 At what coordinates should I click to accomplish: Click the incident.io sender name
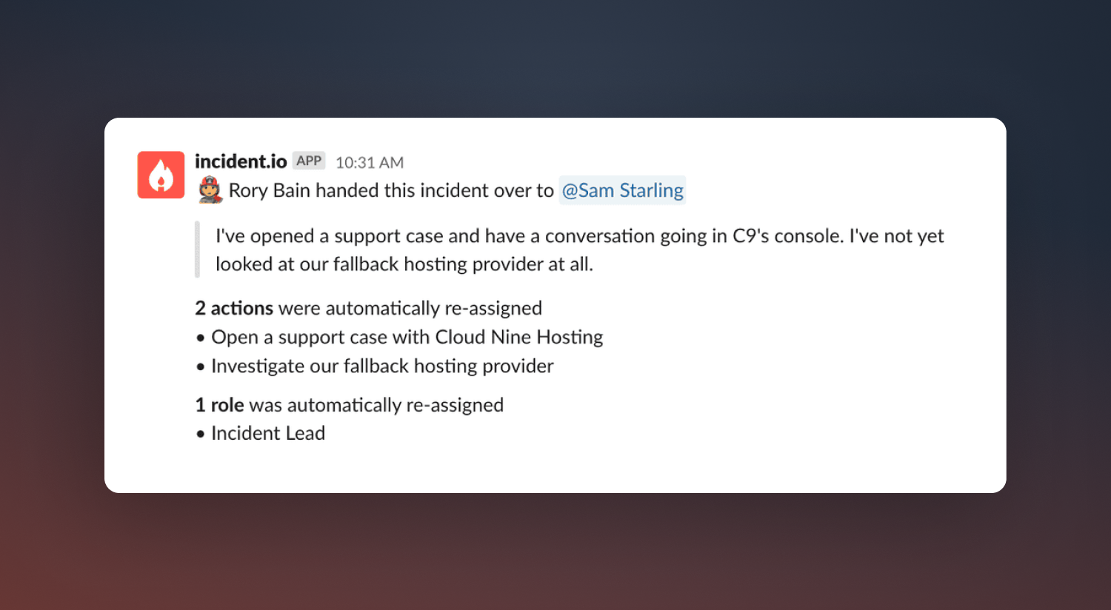(x=241, y=161)
